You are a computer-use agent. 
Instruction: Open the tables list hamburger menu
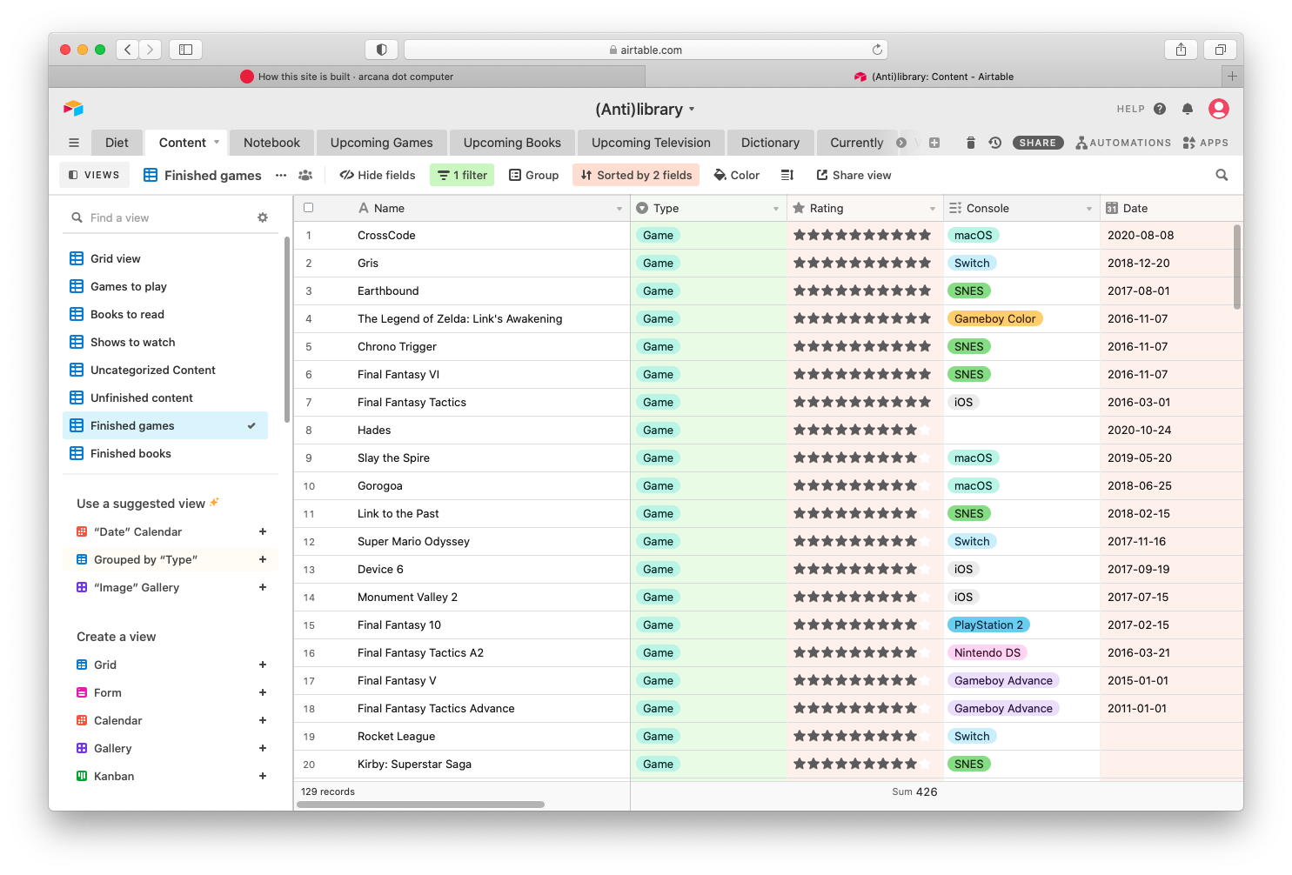tap(74, 143)
